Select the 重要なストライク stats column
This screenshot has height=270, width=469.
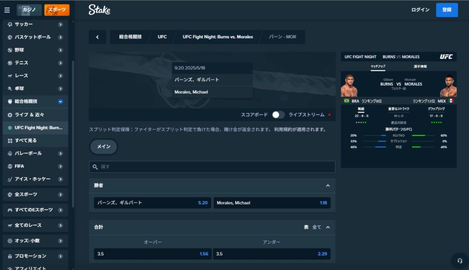(x=398, y=109)
